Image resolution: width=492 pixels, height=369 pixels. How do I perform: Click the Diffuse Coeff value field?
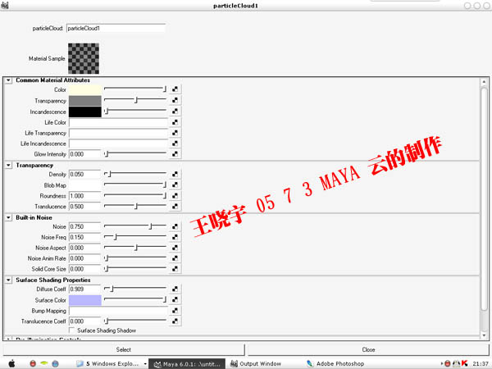coord(84,289)
